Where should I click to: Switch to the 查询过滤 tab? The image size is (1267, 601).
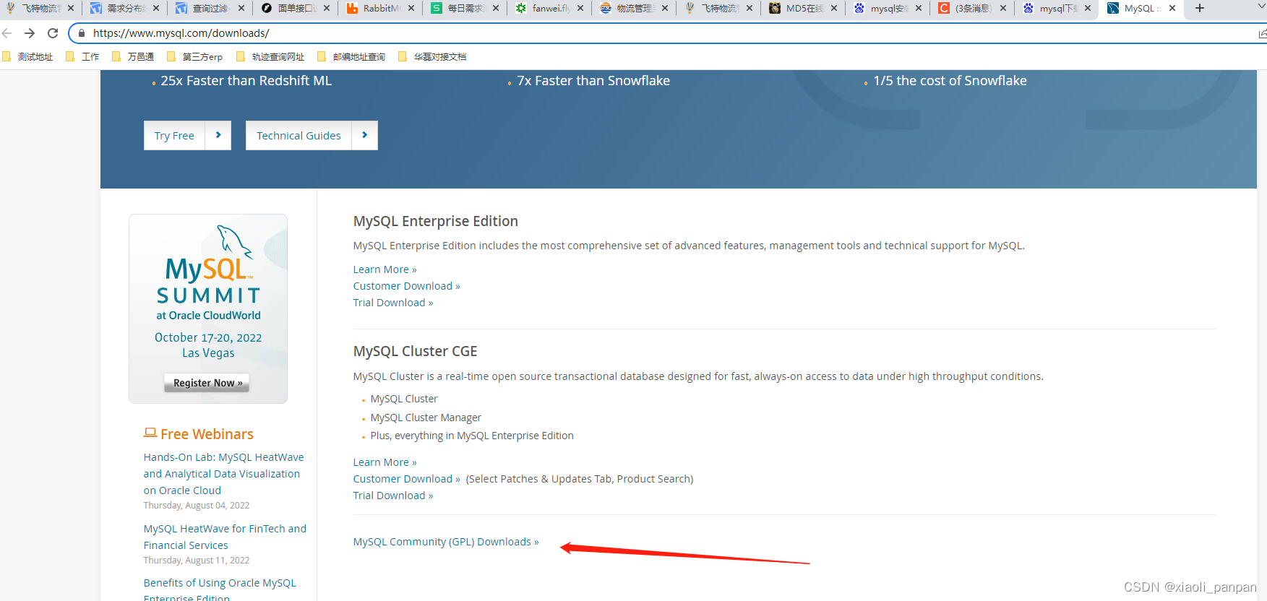coord(210,8)
